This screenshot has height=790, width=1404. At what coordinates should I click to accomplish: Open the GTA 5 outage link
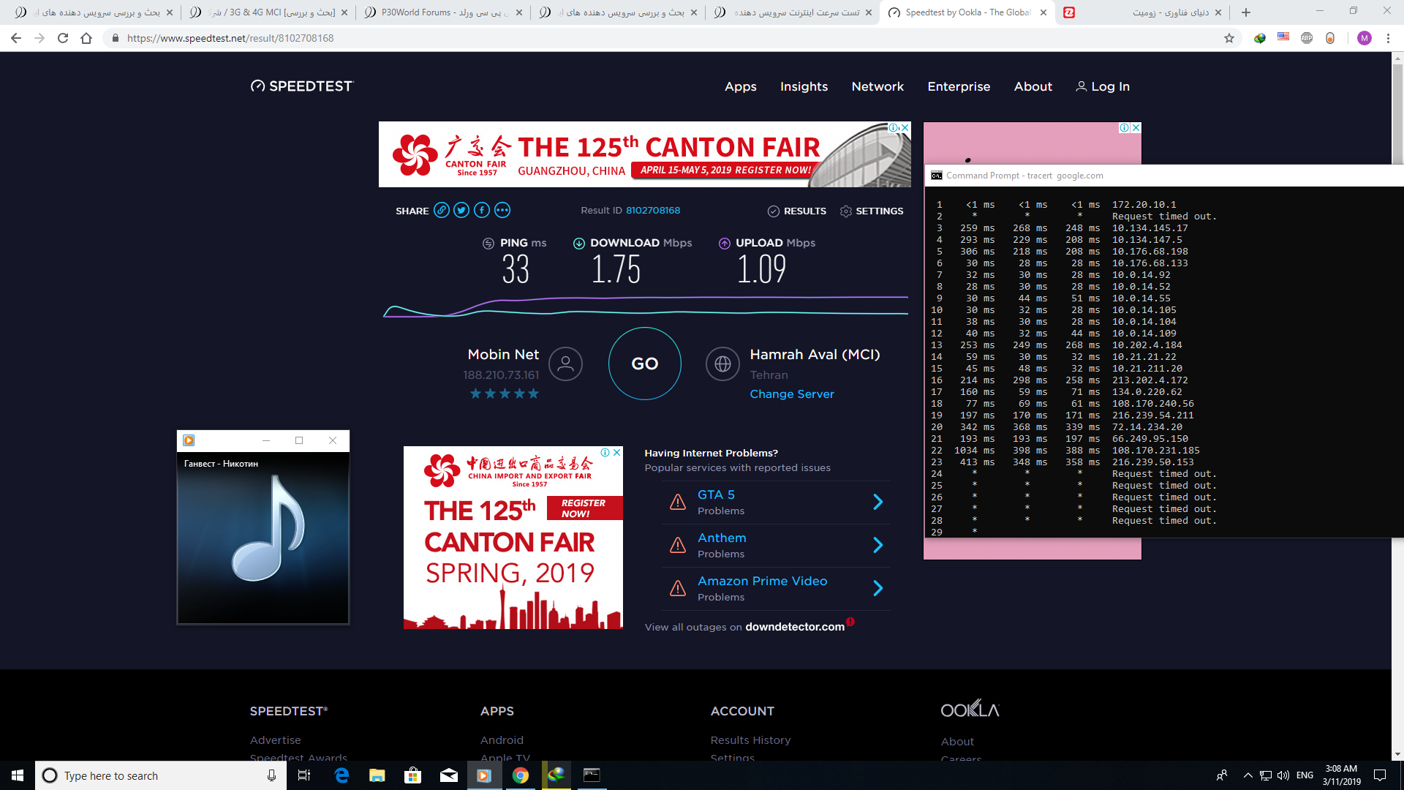pyautogui.click(x=716, y=494)
